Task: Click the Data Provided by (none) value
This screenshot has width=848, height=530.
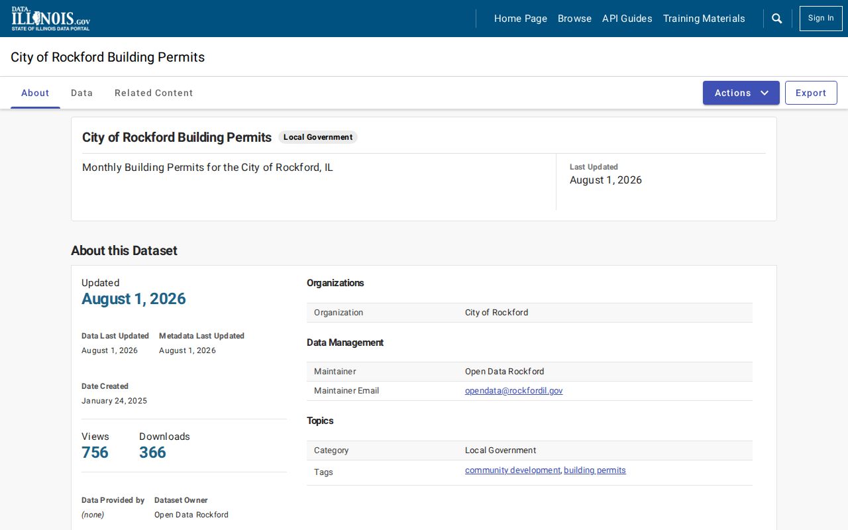Action: [x=93, y=515]
